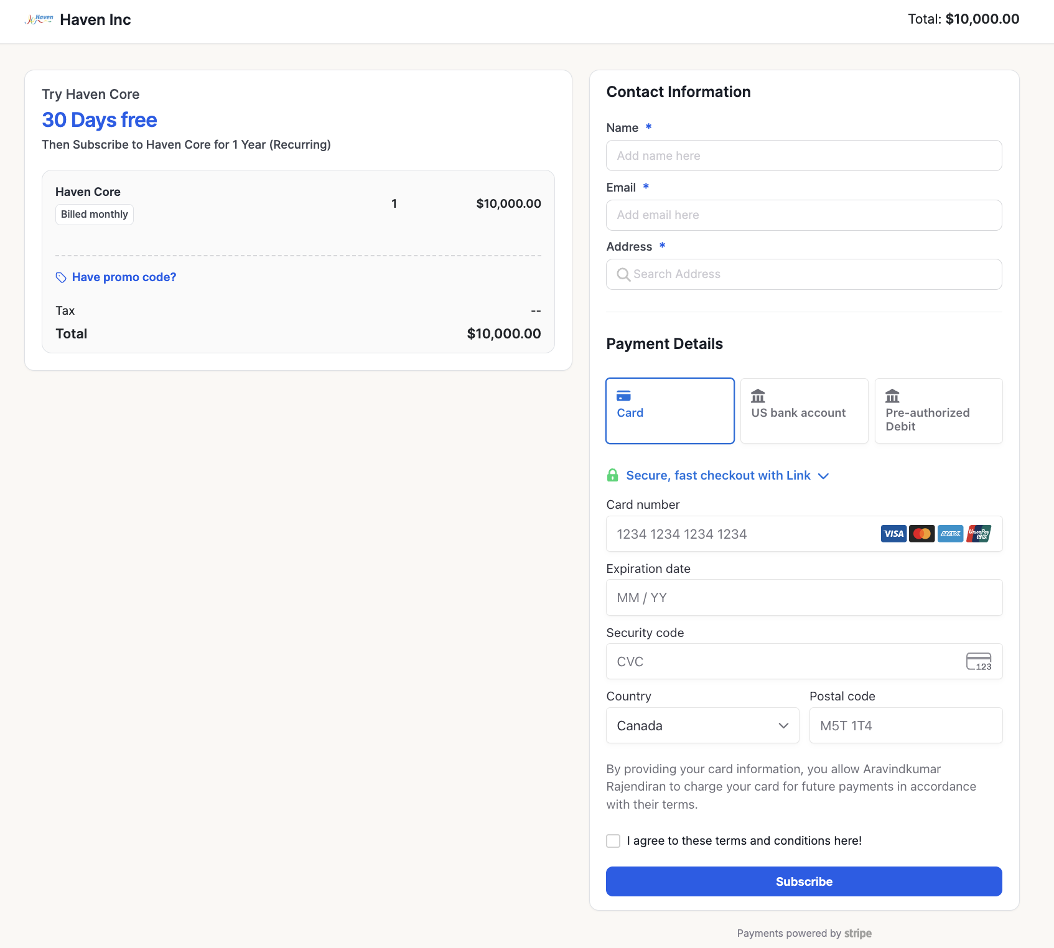The width and height of the screenshot is (1054, 948).
Task: Open the Country dropdown showing Canada
Action: pyautogui.click(x=702, y=725)
